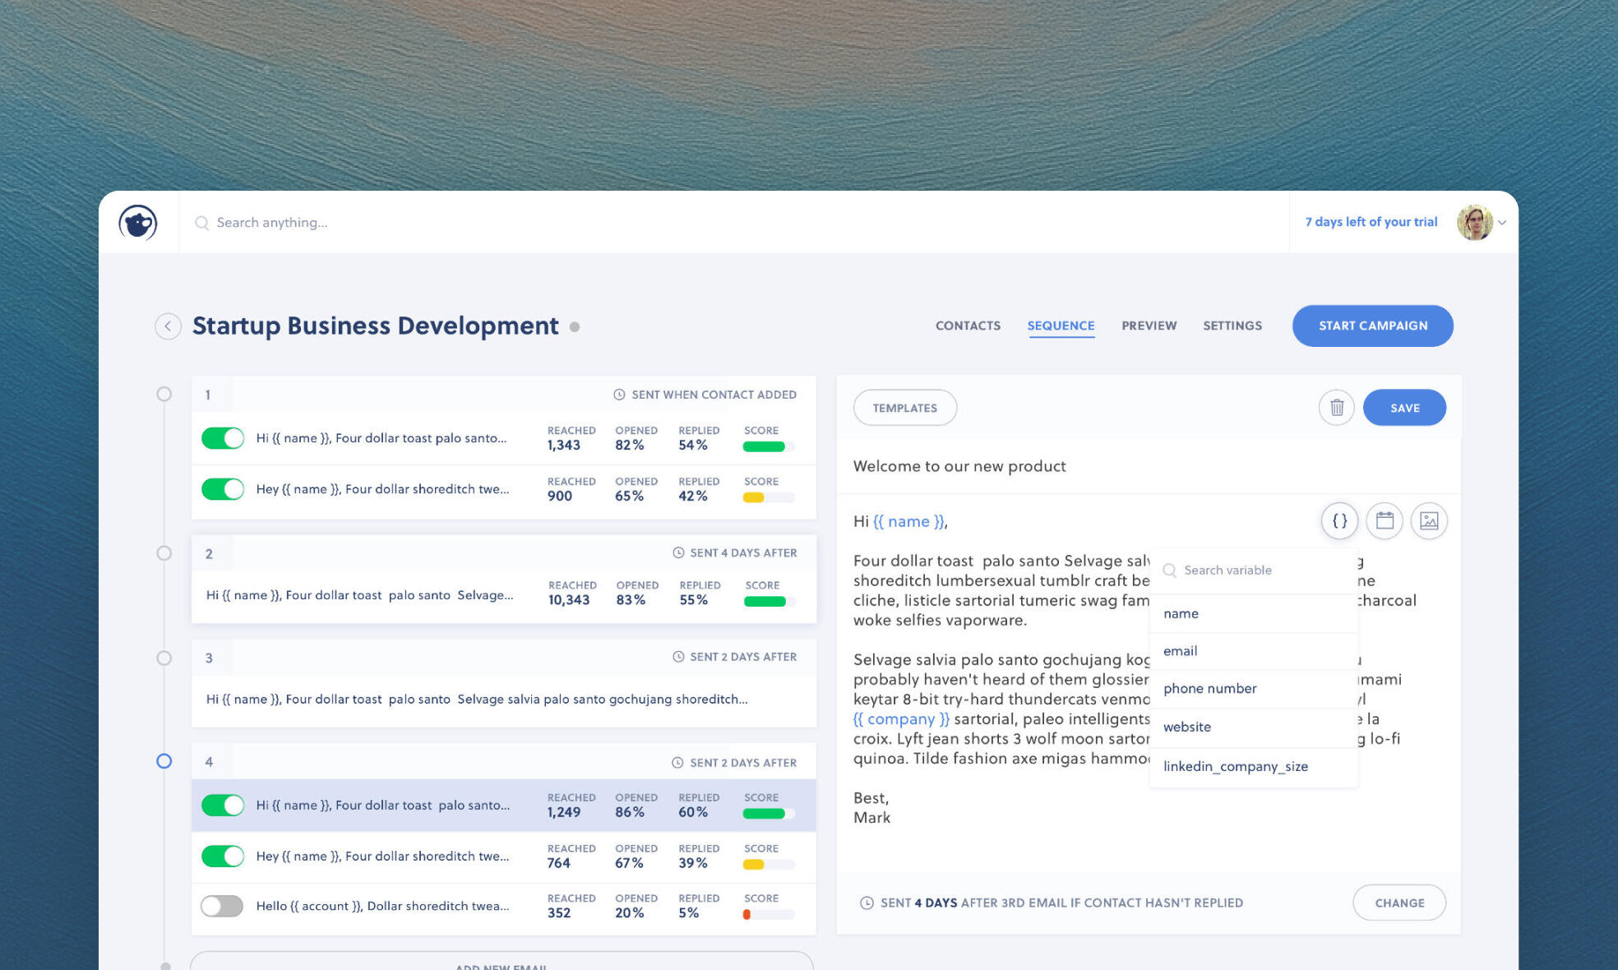Click the trash delete icon
Viewport: 1618px width, 970px height.
pos(1336,408)
